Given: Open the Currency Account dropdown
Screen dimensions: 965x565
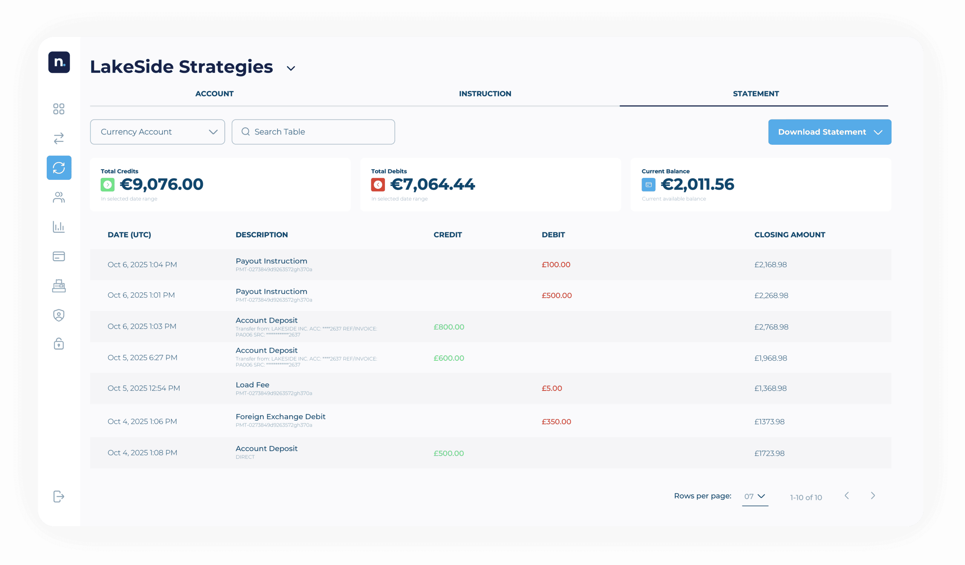Looking at the screenshot, I should click(158, 132).
